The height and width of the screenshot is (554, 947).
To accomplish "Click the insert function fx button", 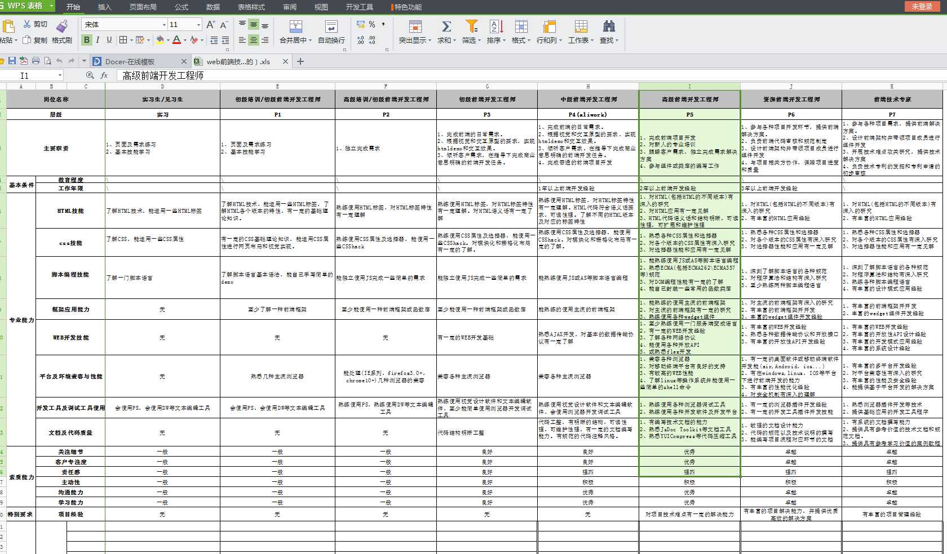I will [104, 75].
